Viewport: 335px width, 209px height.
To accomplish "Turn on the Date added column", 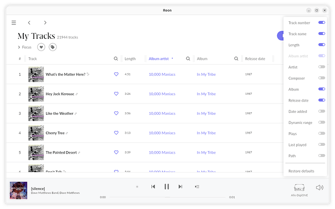I will (321, 111).
